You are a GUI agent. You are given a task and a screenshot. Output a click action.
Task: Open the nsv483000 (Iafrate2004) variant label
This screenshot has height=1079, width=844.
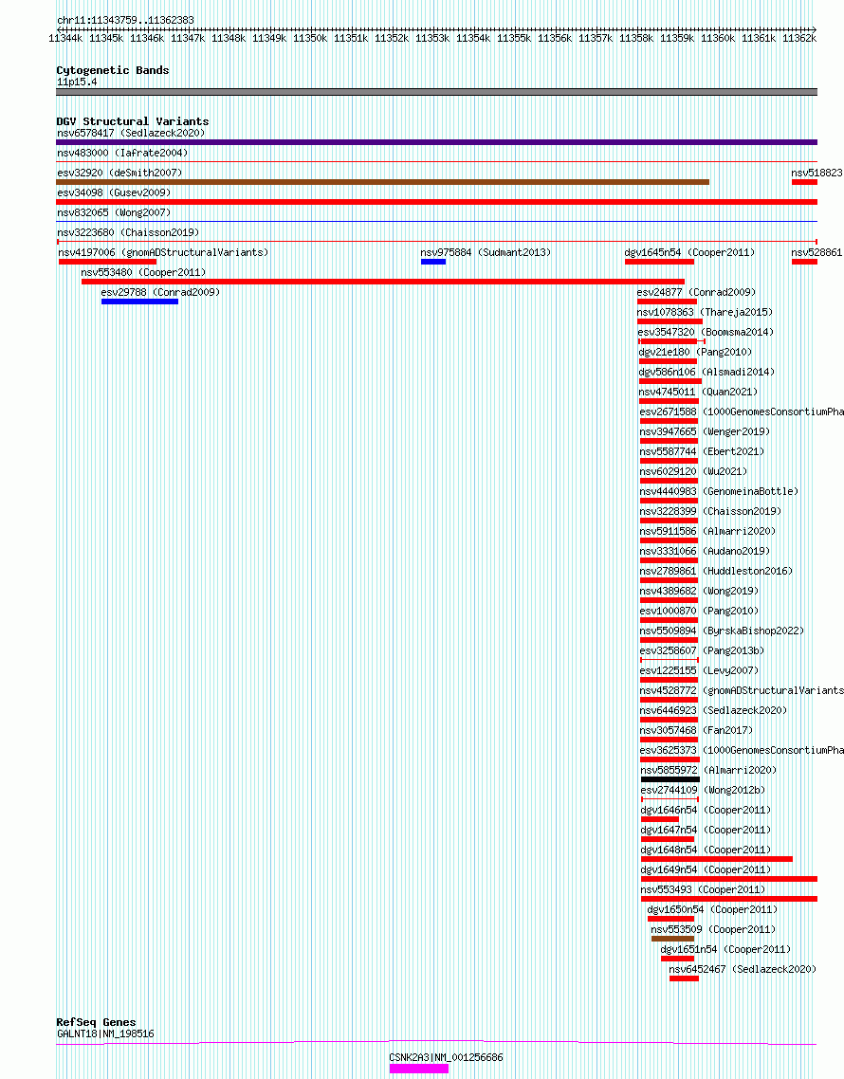122,153
